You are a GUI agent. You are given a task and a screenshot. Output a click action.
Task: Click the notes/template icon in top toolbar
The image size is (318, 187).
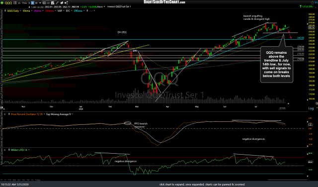(x=53, y=3)
